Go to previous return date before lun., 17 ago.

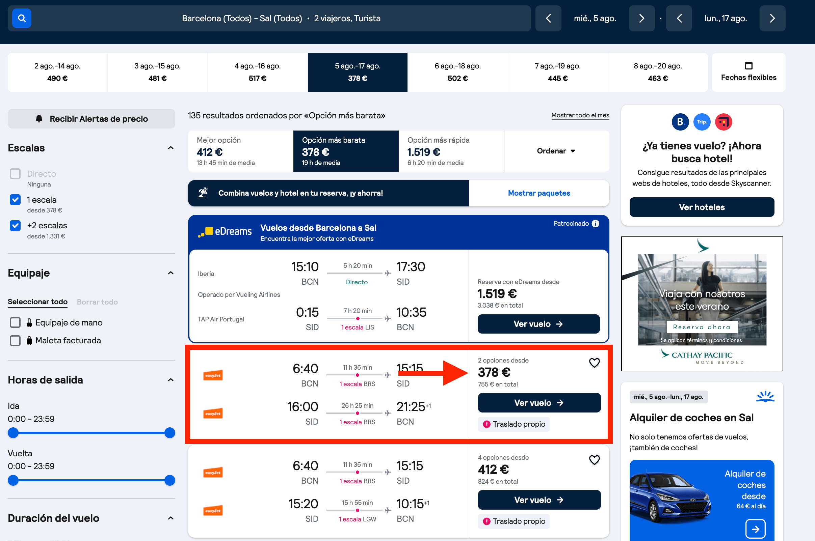click(x=679, y=18)
